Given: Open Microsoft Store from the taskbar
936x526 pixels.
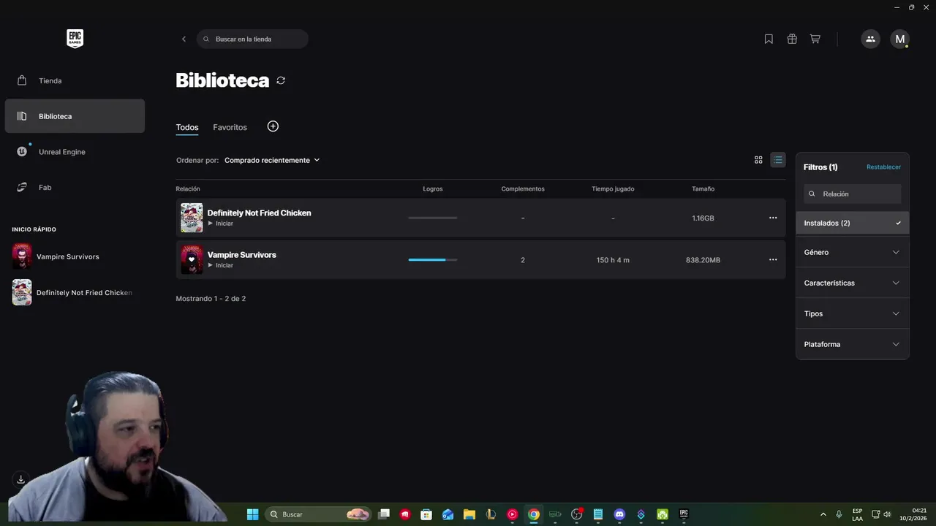Looking at the screenshot, I should (426, 514).
